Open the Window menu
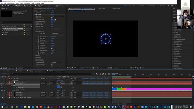Viewport: 194px width, 109px height. tap(38, 3)
